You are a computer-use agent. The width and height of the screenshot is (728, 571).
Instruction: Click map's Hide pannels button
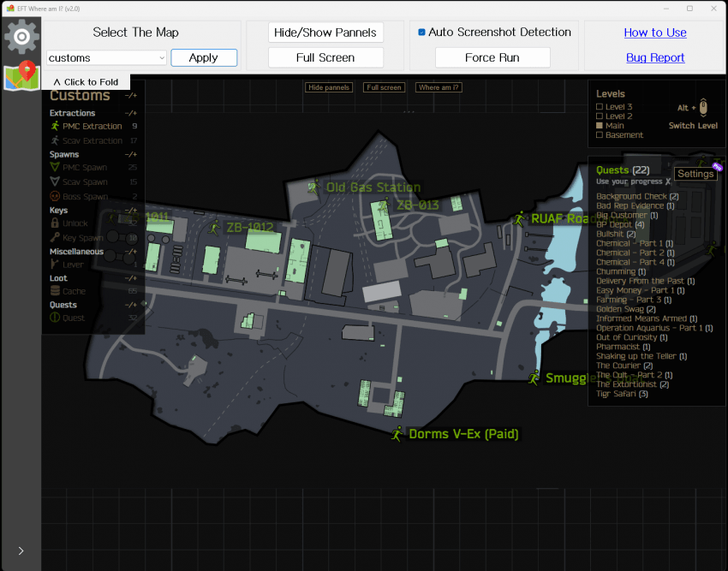pyautogui.click(x=329, y=87)
